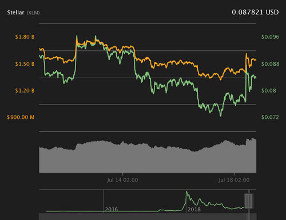Click the 2016 marker in the navigator
Viewport: 286px width, 220px height.
coord(112,210)
